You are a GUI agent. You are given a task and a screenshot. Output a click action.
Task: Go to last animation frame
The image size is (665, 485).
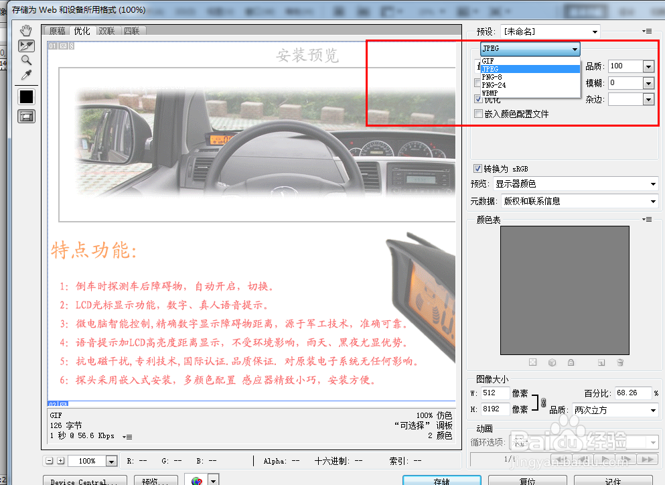[648, 460]
